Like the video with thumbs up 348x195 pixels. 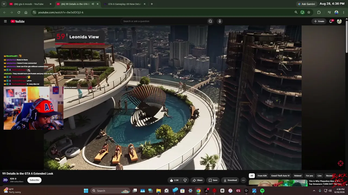point(174,180)
